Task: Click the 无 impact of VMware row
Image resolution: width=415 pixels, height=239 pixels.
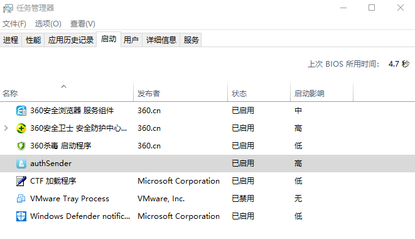Action: click(298, 199)
